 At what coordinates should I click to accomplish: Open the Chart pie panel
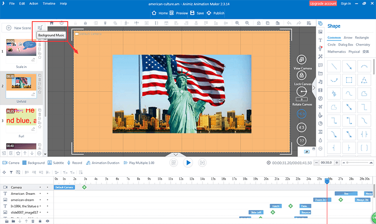click(x=320, y=124)
